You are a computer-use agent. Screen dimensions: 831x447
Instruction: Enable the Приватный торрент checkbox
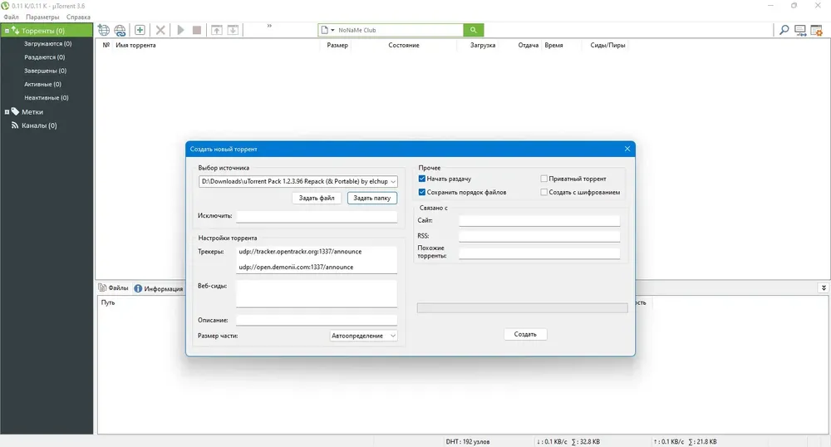click(x=543, y=179)
